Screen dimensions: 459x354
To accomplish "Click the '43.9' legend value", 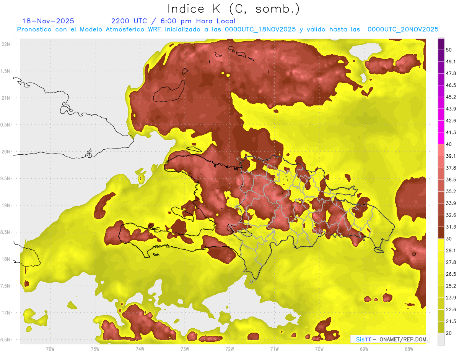I will (451, 109).
